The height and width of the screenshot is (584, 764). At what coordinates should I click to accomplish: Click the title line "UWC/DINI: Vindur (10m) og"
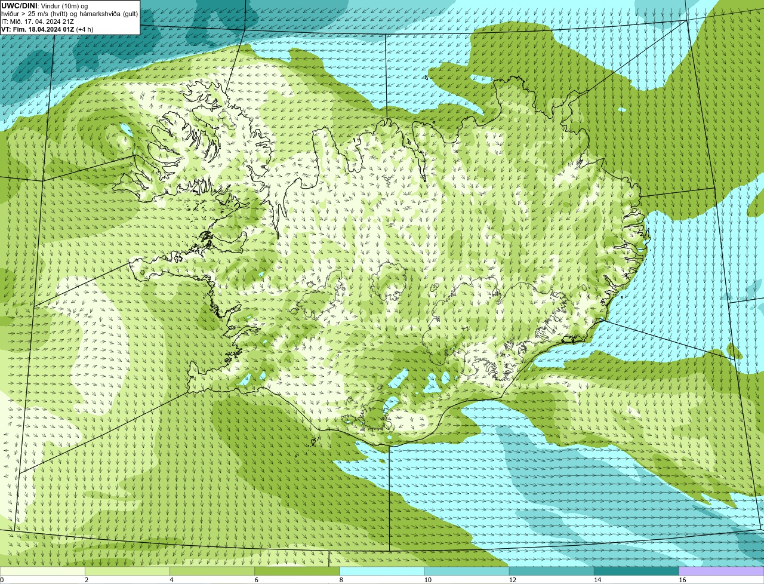pos(45,6)
